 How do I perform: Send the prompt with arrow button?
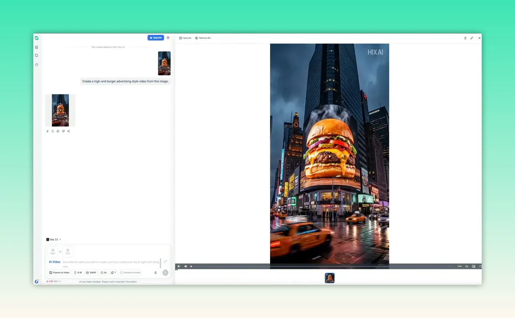pyautogui.click(x=165, y=273)
